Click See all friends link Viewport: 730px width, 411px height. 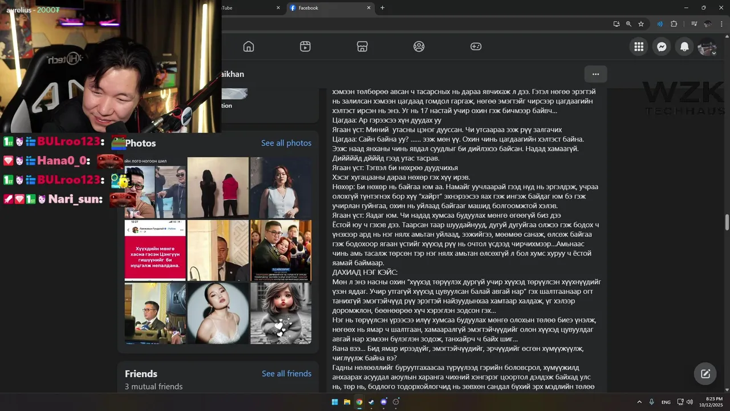286,374
